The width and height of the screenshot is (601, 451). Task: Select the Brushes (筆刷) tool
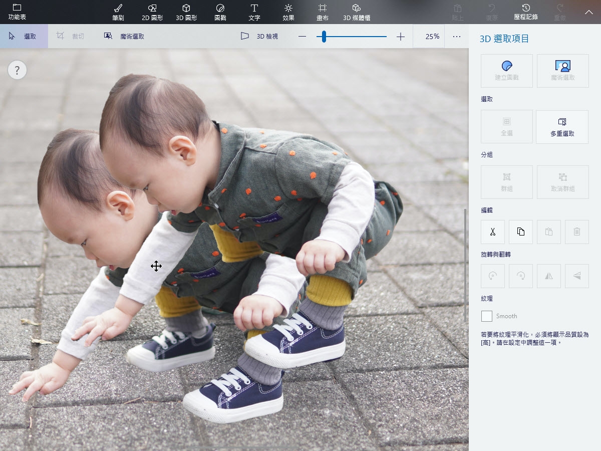pyautogui.click(x=118, y=12)
